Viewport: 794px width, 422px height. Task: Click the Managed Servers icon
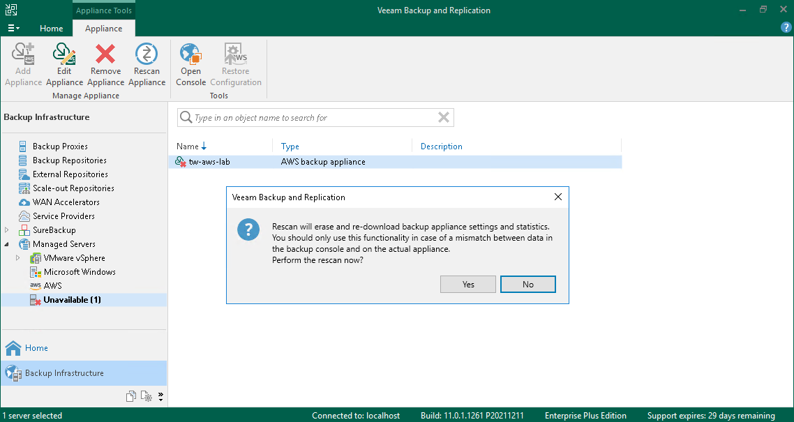(24, 244)
